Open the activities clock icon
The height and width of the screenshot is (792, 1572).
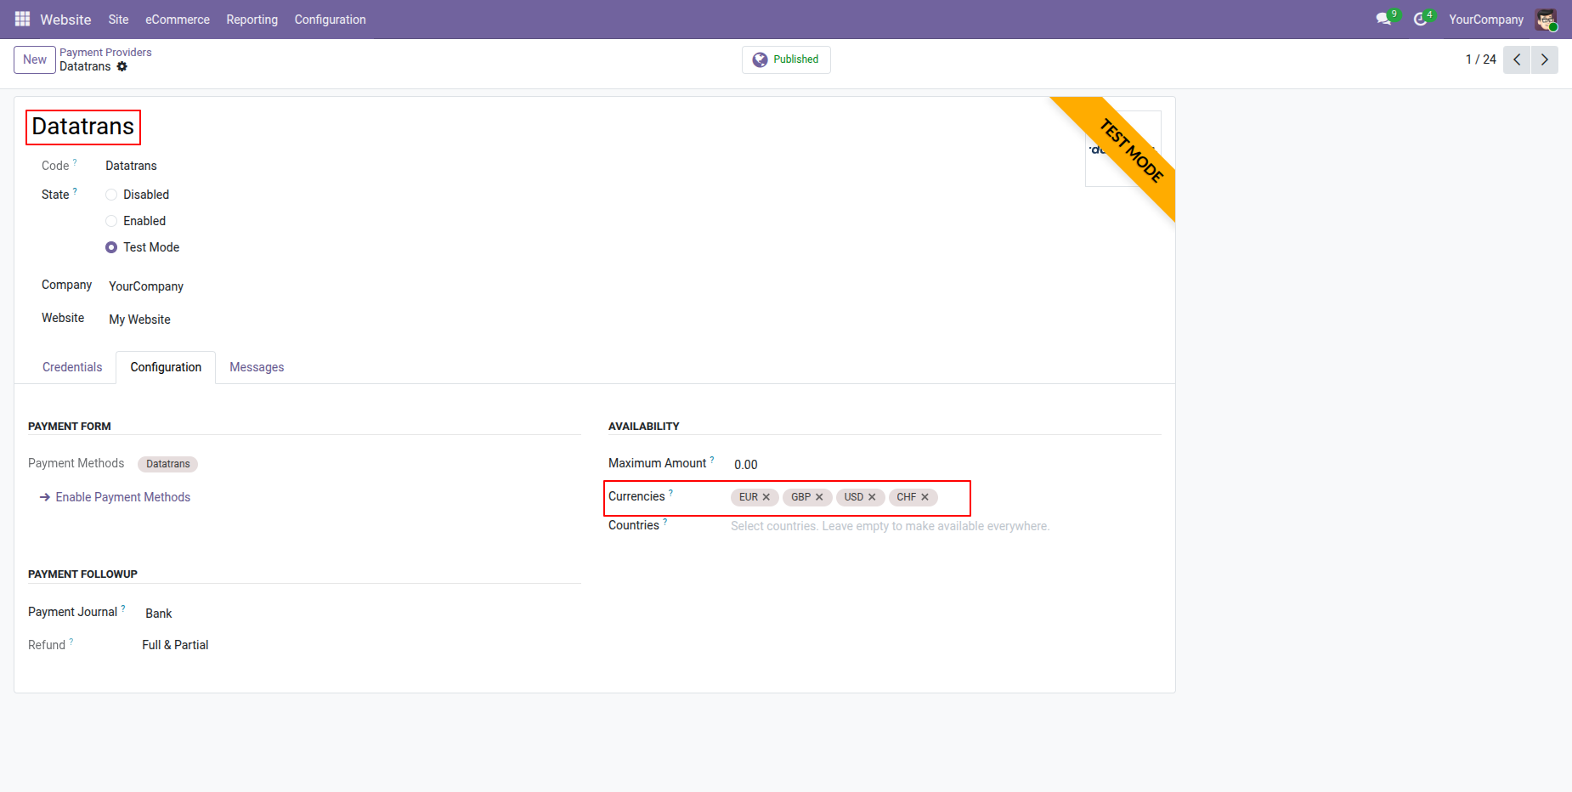click(1422, 19)
